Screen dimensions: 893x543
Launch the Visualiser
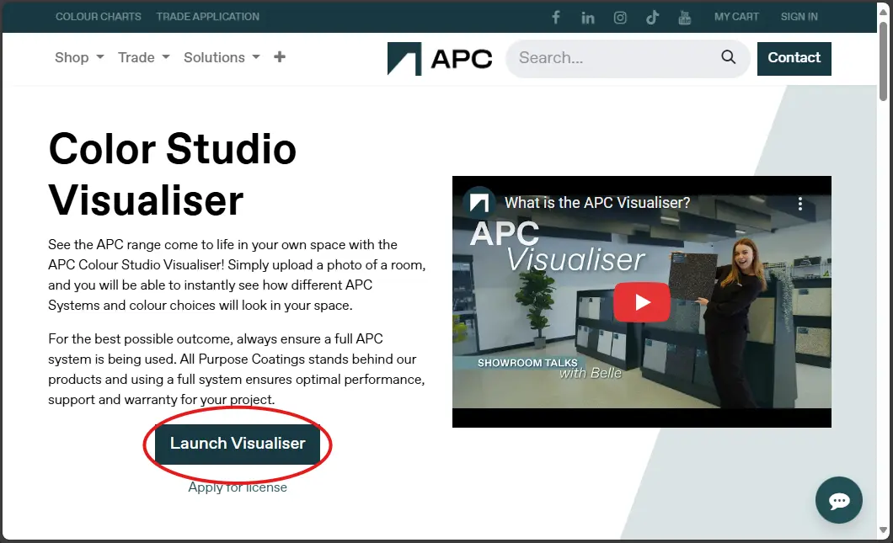point(238,444)
